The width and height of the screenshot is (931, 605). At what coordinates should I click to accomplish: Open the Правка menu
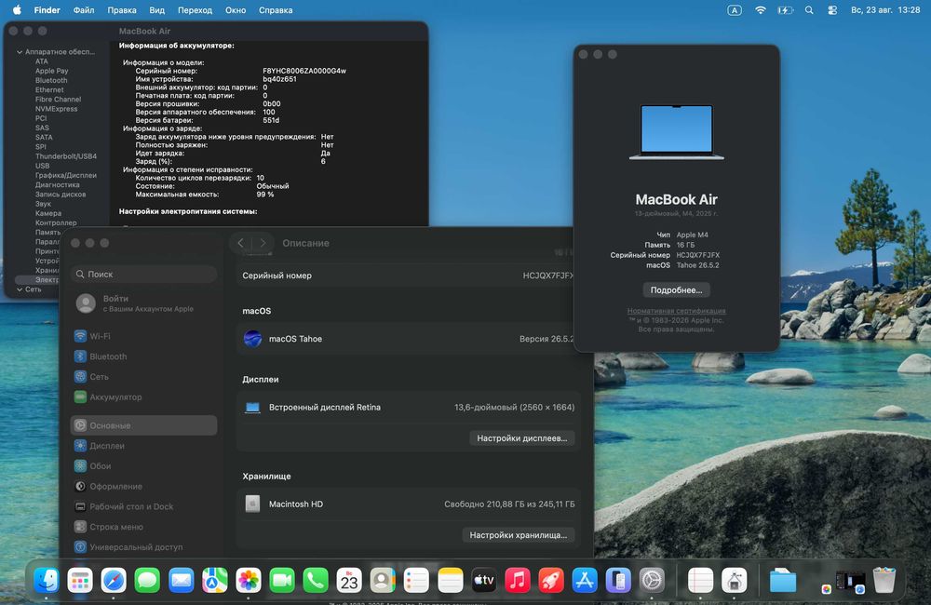122,10
